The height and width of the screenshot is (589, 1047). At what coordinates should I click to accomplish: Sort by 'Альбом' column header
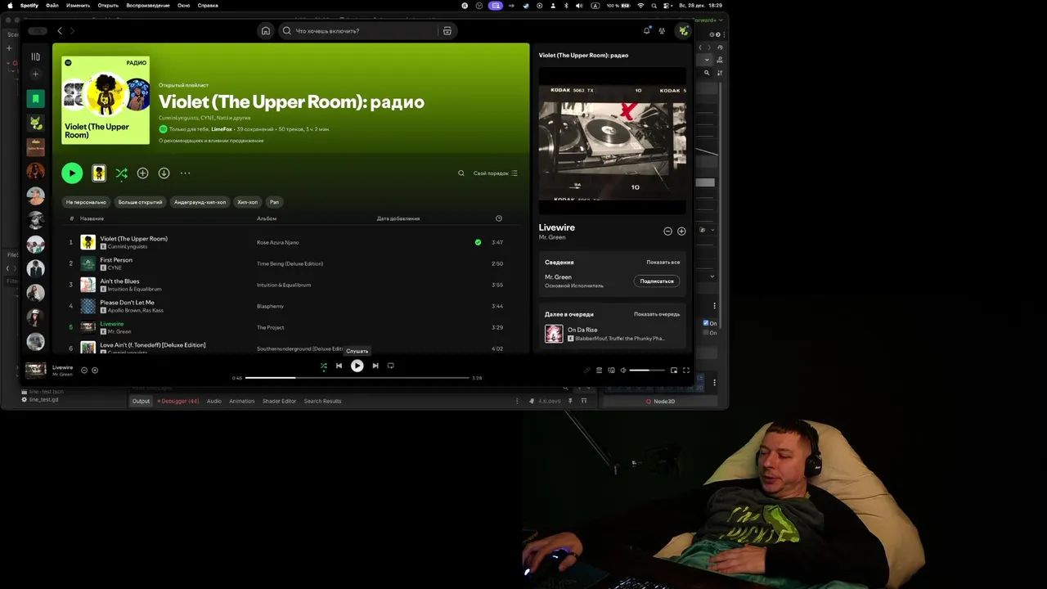tap(267, 218)
